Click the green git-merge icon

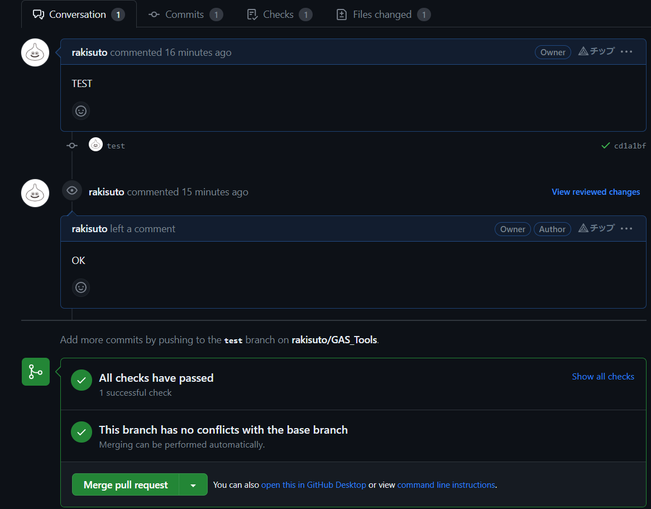(x=35, y=371)
